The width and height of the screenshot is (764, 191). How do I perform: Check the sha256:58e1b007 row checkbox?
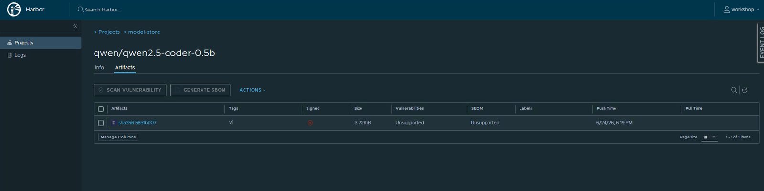101,123
